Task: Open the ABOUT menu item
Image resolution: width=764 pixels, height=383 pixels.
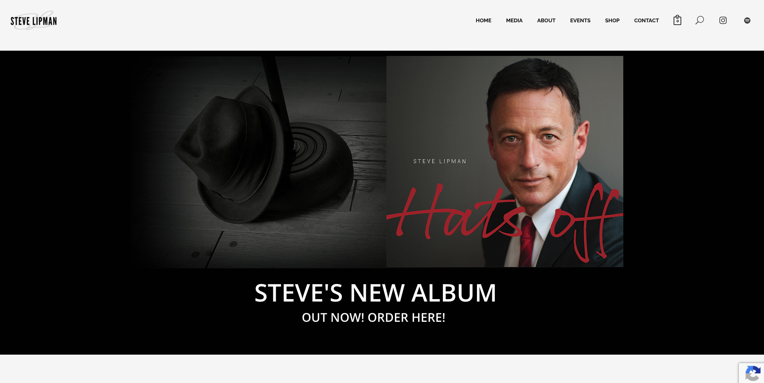Action: click(546, 20)
